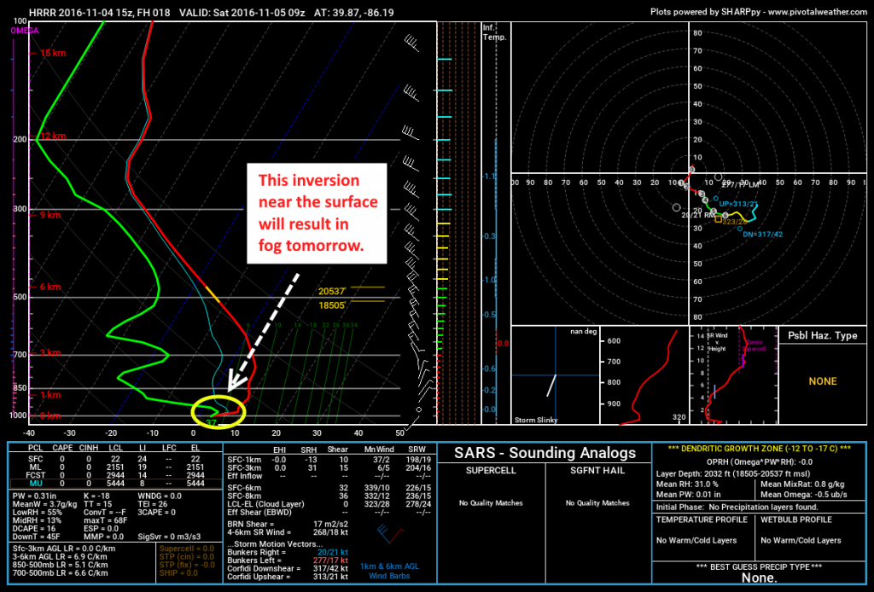Viewport: 874px width, 592px height.
Task: Click the 'UP=313/21' hodograph label
Action: coord(738,204)
